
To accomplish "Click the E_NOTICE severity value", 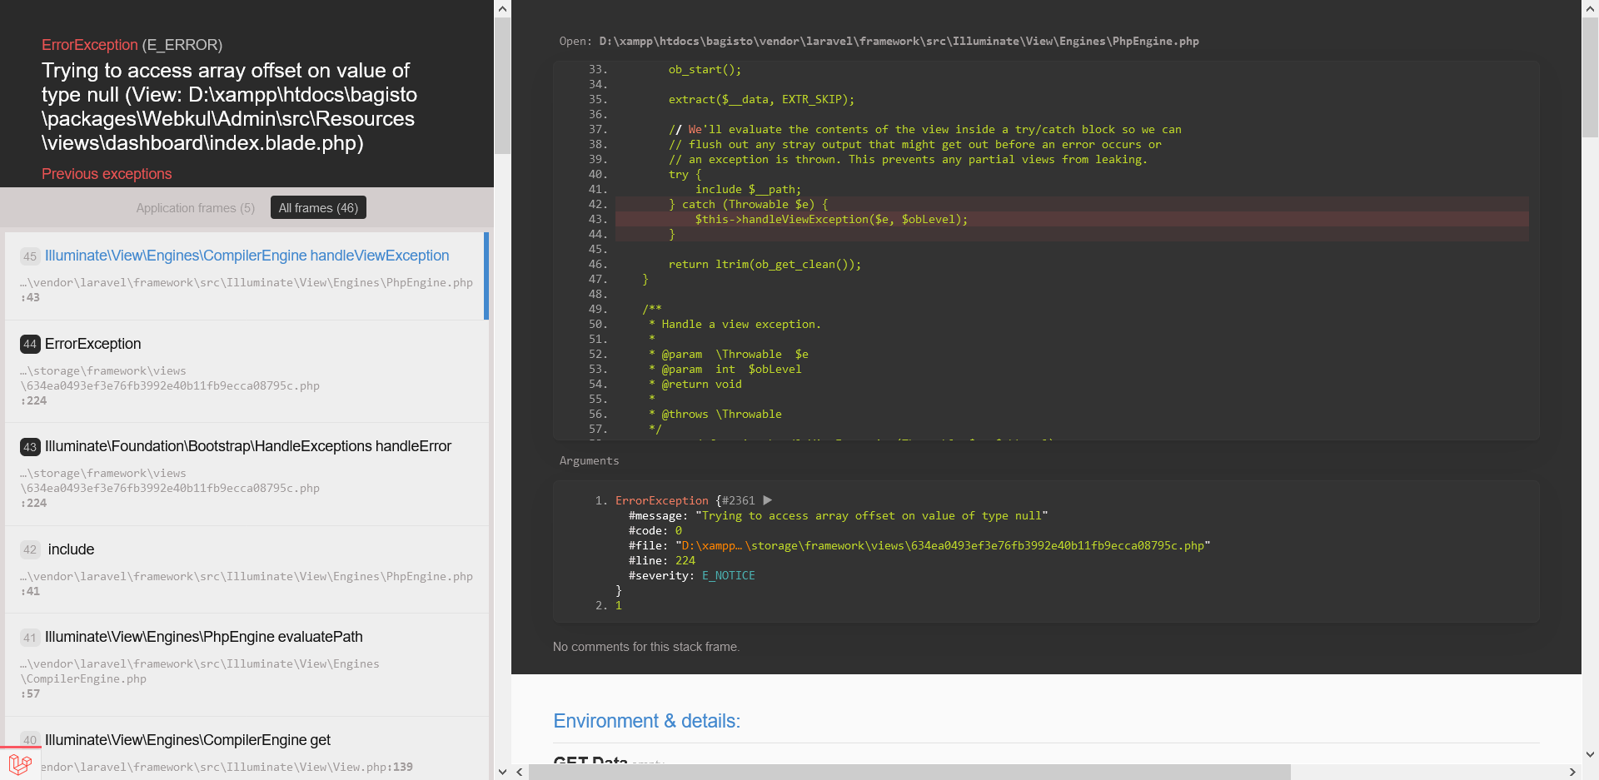I will click(729, 575).
